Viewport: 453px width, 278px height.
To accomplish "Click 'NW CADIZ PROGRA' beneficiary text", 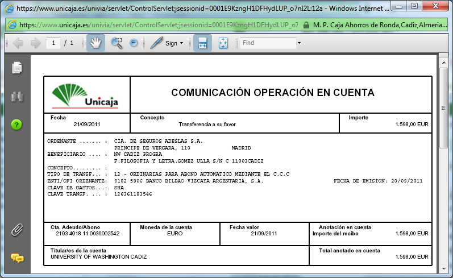I will click(x=138, y=154).
